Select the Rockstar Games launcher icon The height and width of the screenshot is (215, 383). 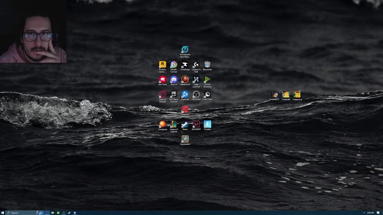coord(162,67)
